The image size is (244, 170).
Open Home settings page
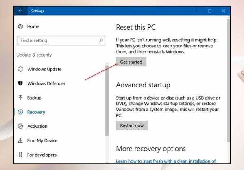[x=33, y=26]
